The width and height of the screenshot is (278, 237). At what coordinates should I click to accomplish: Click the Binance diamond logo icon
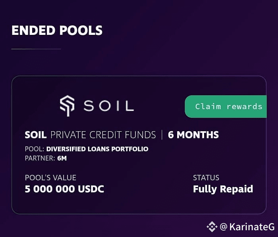click(x=212, y=227)
